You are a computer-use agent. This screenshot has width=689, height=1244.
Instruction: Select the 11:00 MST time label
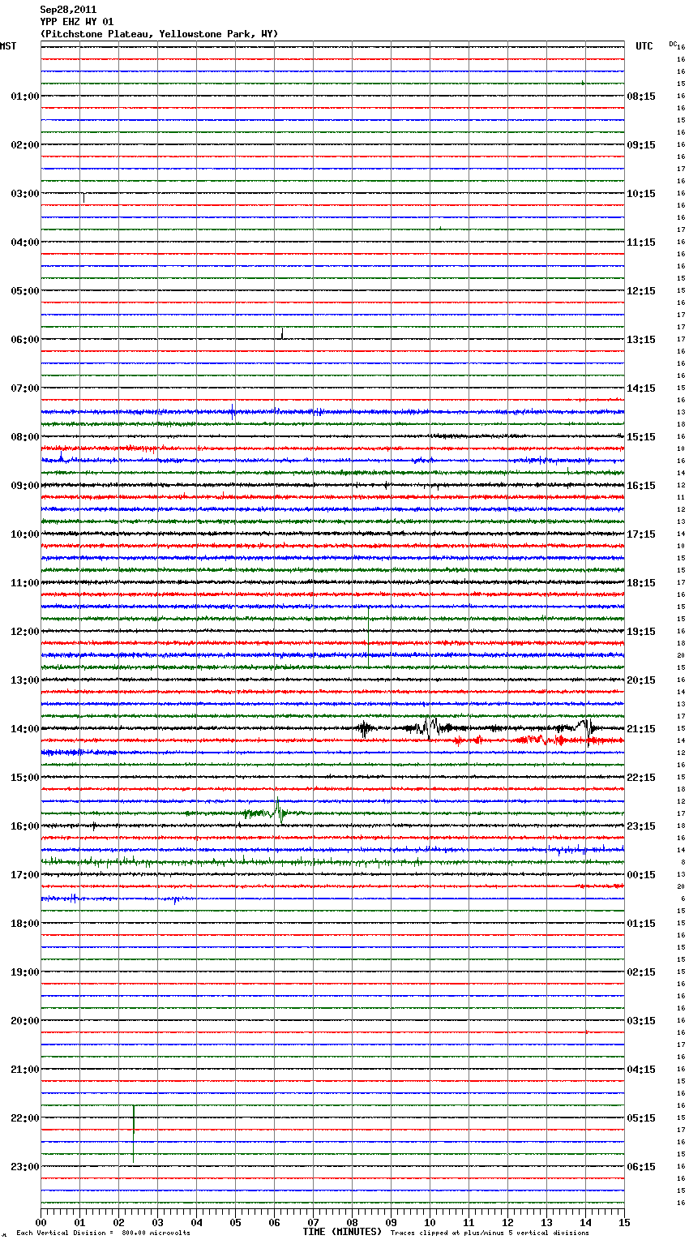24,583
